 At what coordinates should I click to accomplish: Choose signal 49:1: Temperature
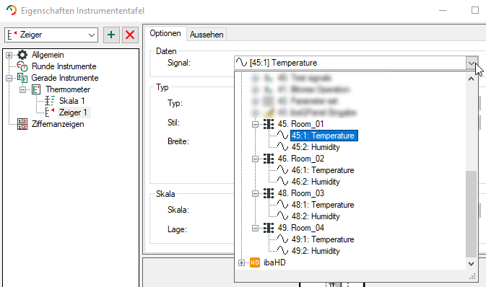(323, 239)
